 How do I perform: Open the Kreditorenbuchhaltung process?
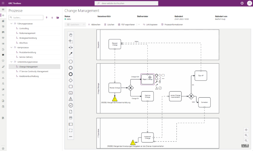29,76
